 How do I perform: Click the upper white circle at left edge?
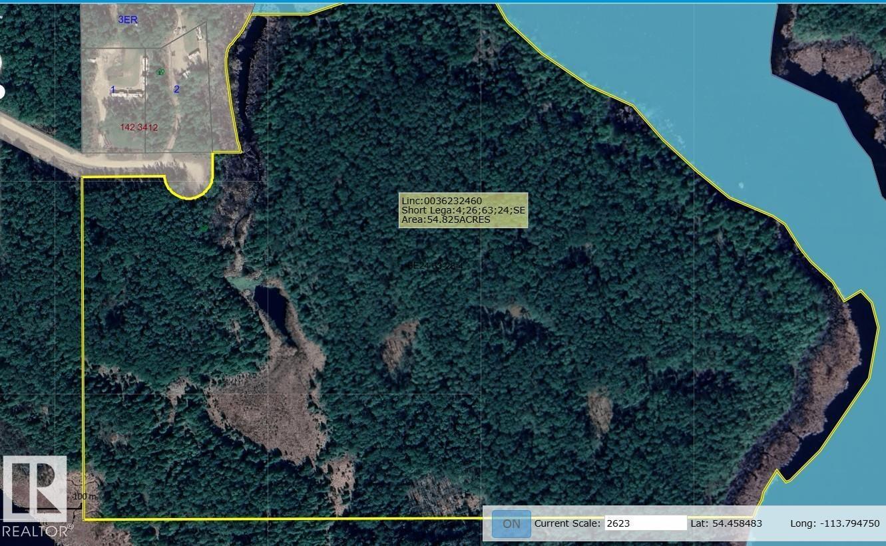pos(0,64)
